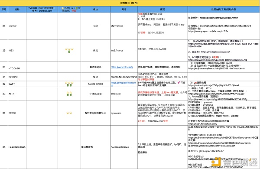Click the two-star rating in CROSS row
This screenshot has height=169, width=260.
tap(69, 113)
